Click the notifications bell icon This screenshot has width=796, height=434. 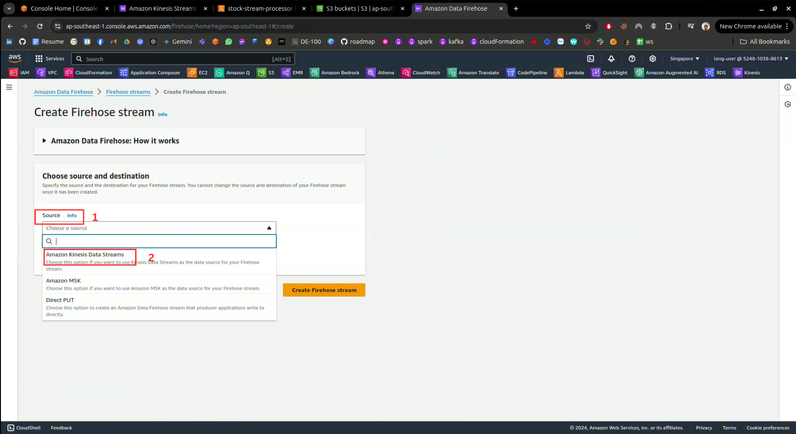pos(611,58)
